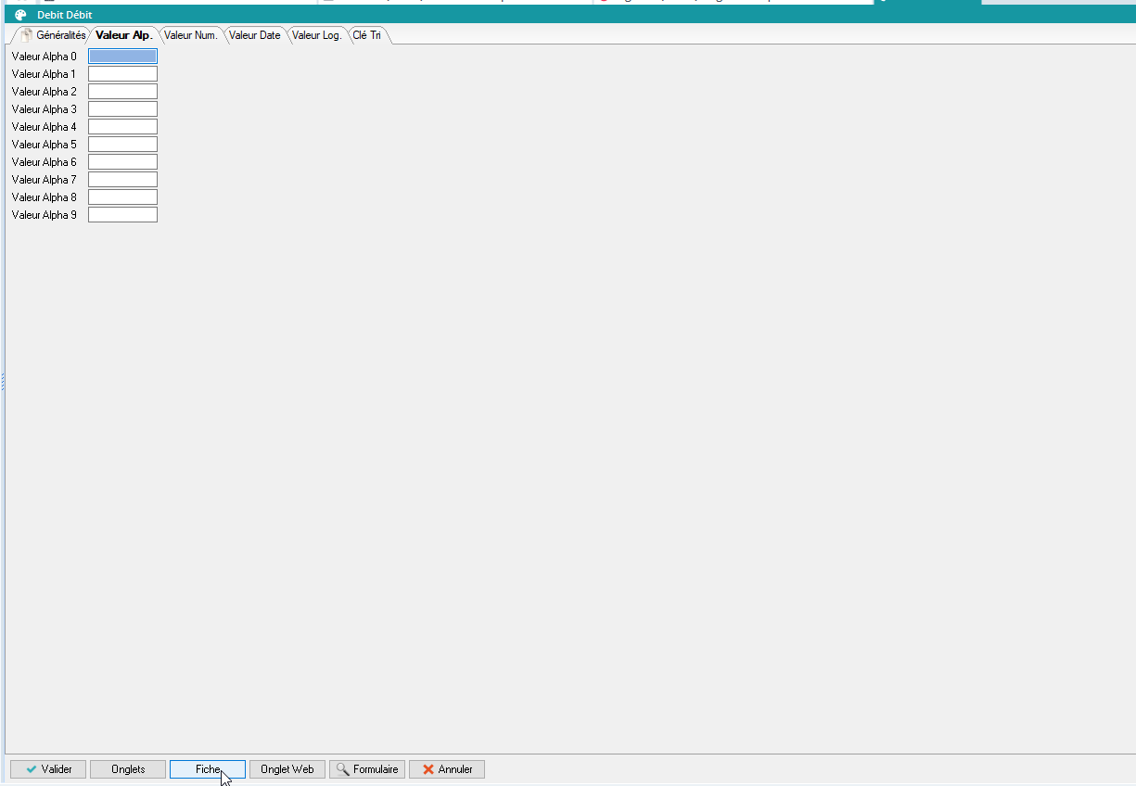Click the palette icon beside Debit Débit title
Image resolution: width=1136 pixels, height=786 pixels.
tap(20, 15)
